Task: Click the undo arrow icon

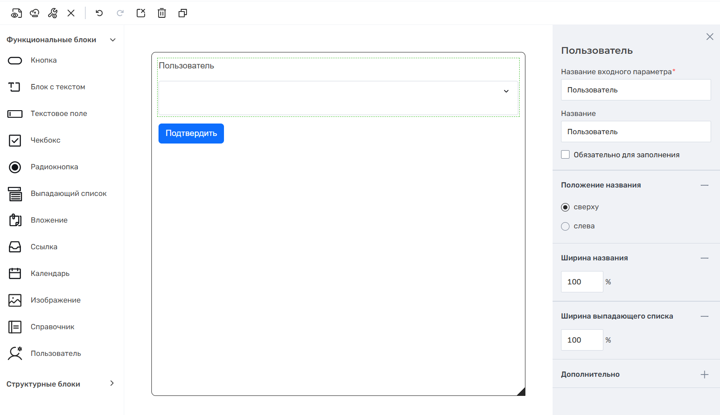Action: (99, 13)
